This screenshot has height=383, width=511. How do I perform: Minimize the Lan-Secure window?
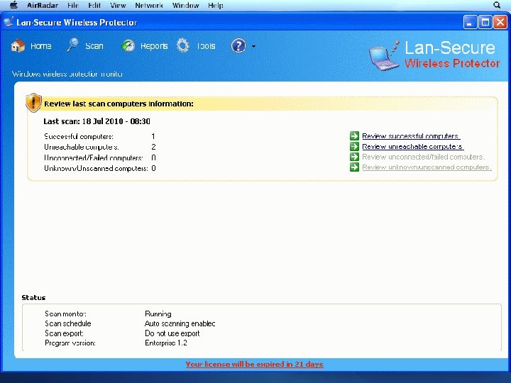point(470,22)
